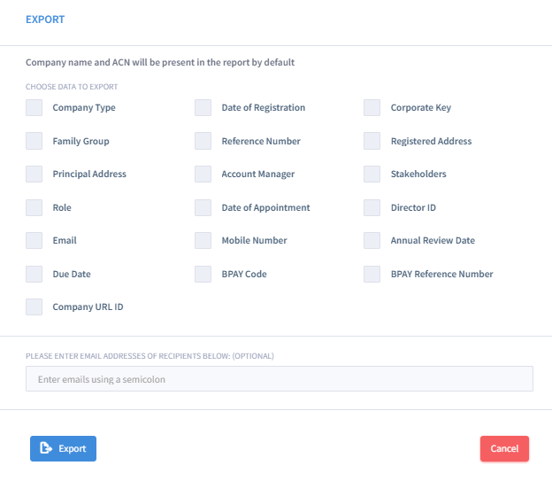Screen dimensions: 552x481
Task: Check the Date of Appointment box
Action: pos(203,207)
